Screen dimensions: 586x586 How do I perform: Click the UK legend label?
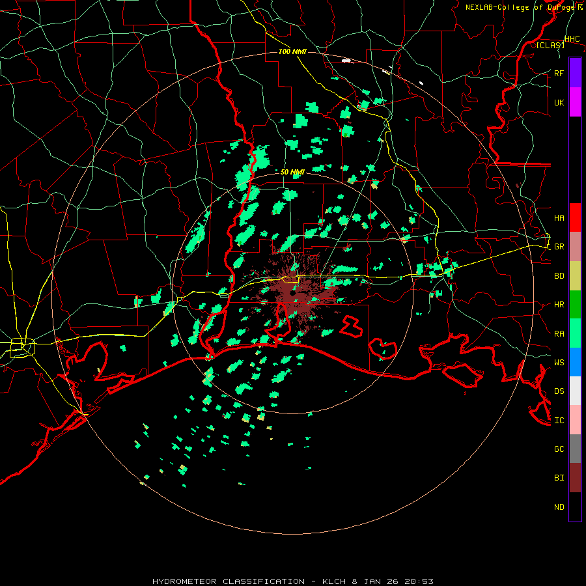559,102
